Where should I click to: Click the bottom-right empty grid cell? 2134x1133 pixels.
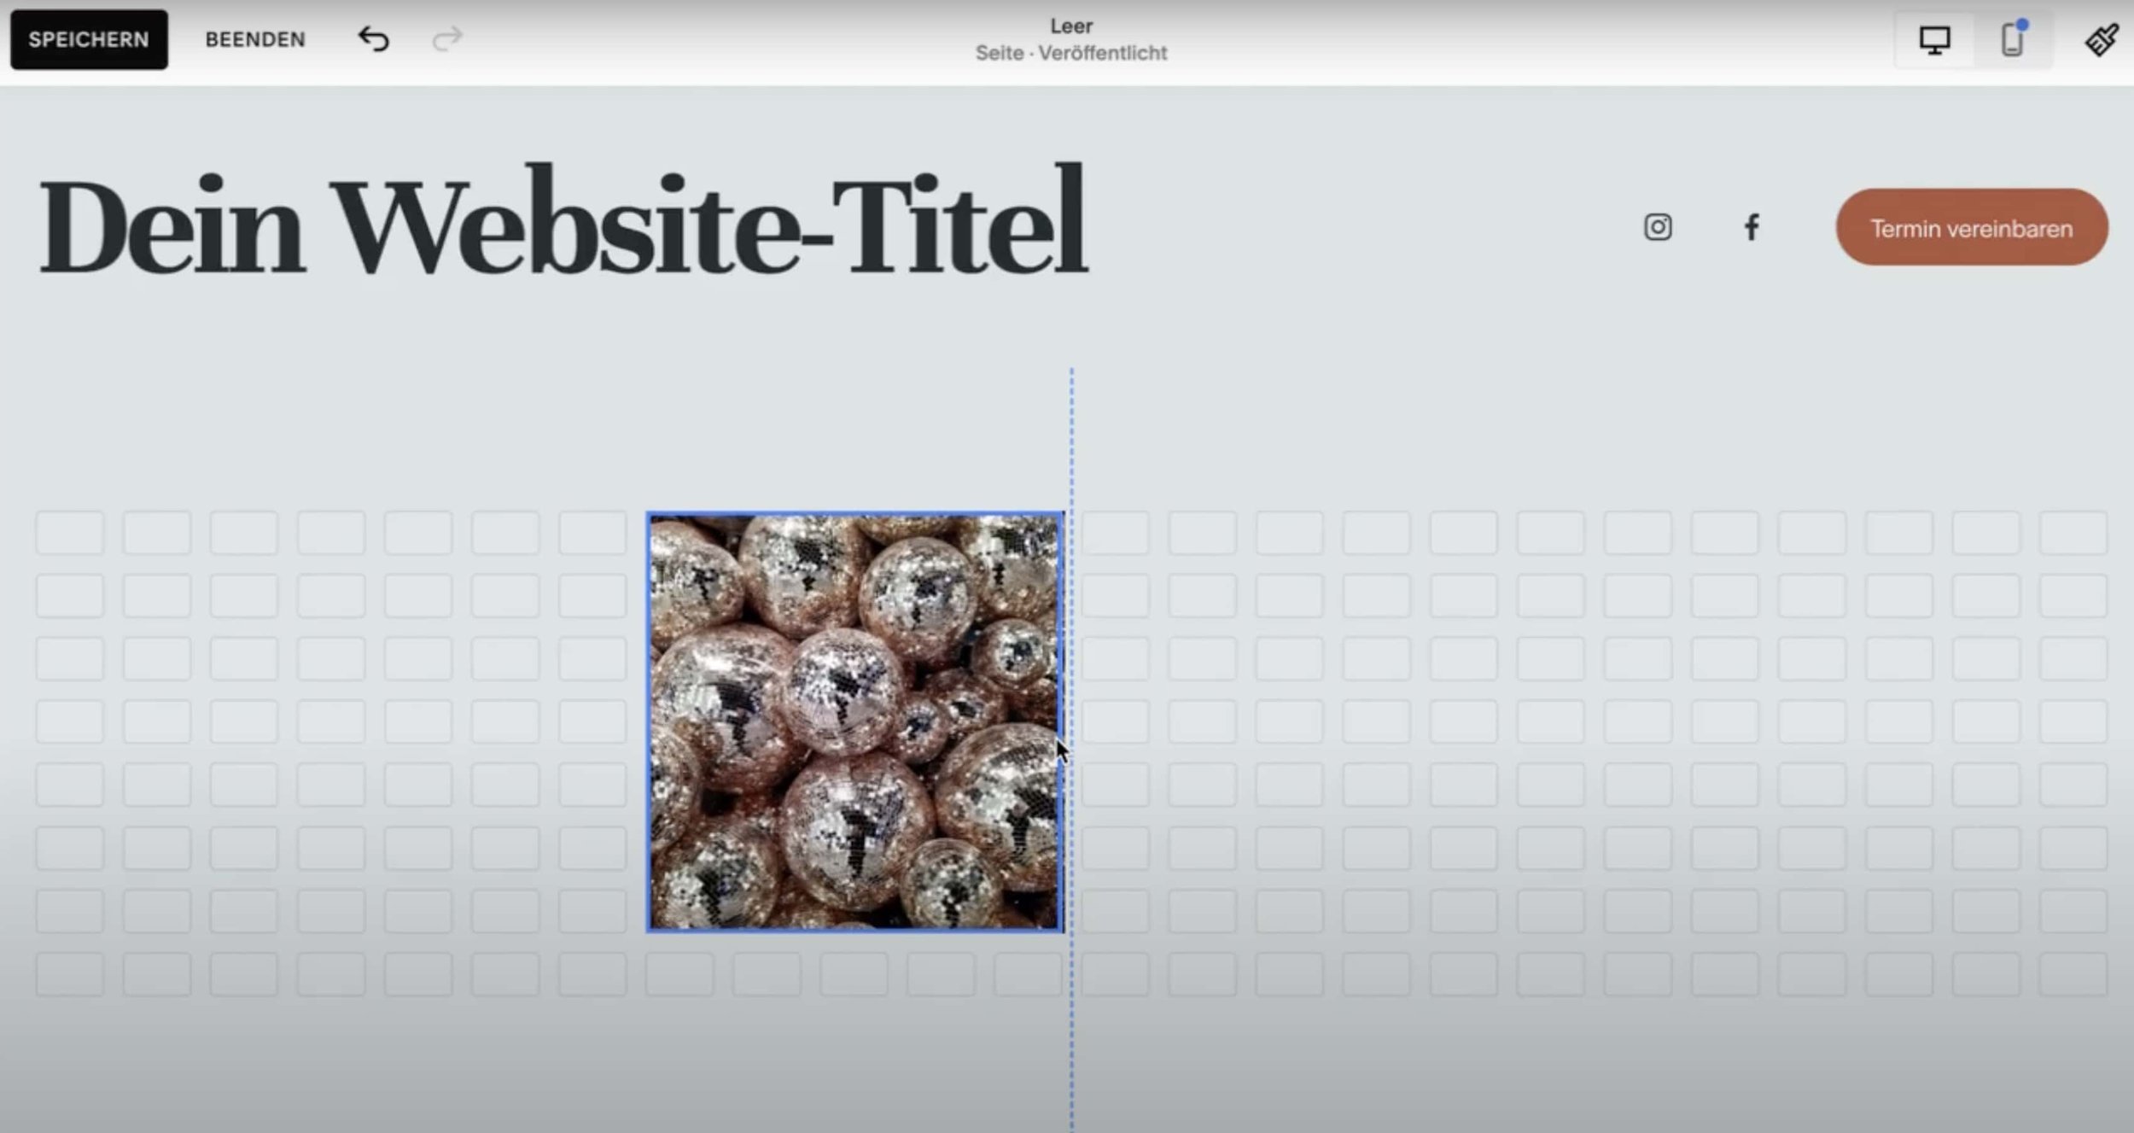(x=2073, y=974)
